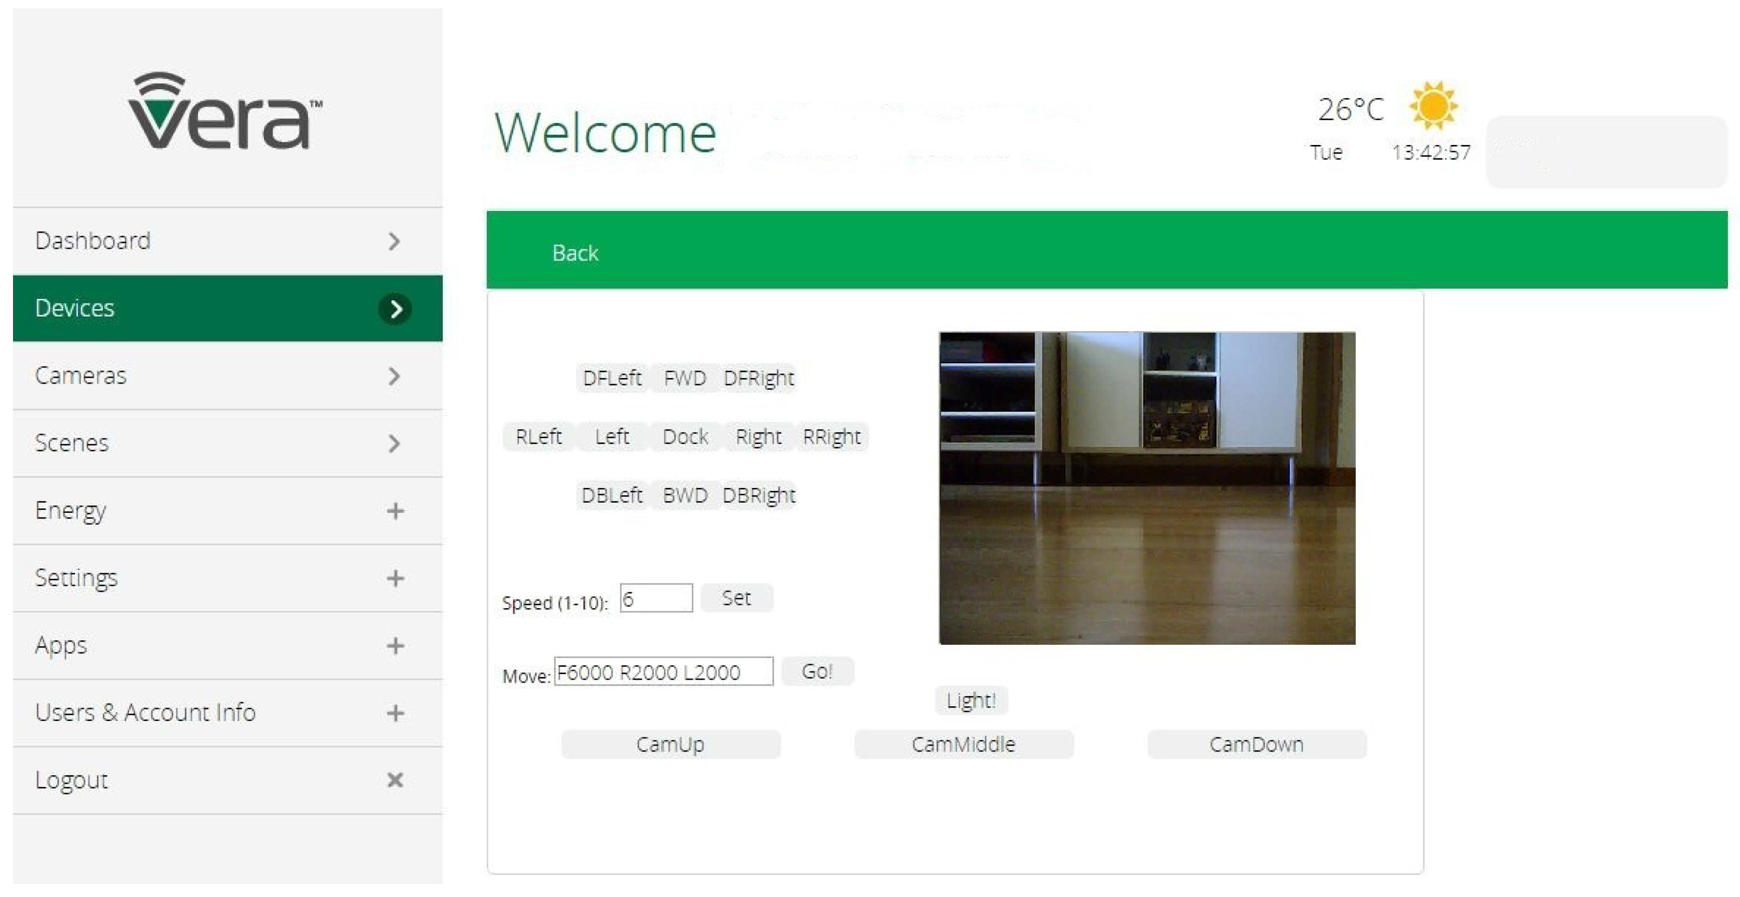Expand Users & Account Info plus
1740x897 pixels.
pyautogui.click(x=395, y=713)
